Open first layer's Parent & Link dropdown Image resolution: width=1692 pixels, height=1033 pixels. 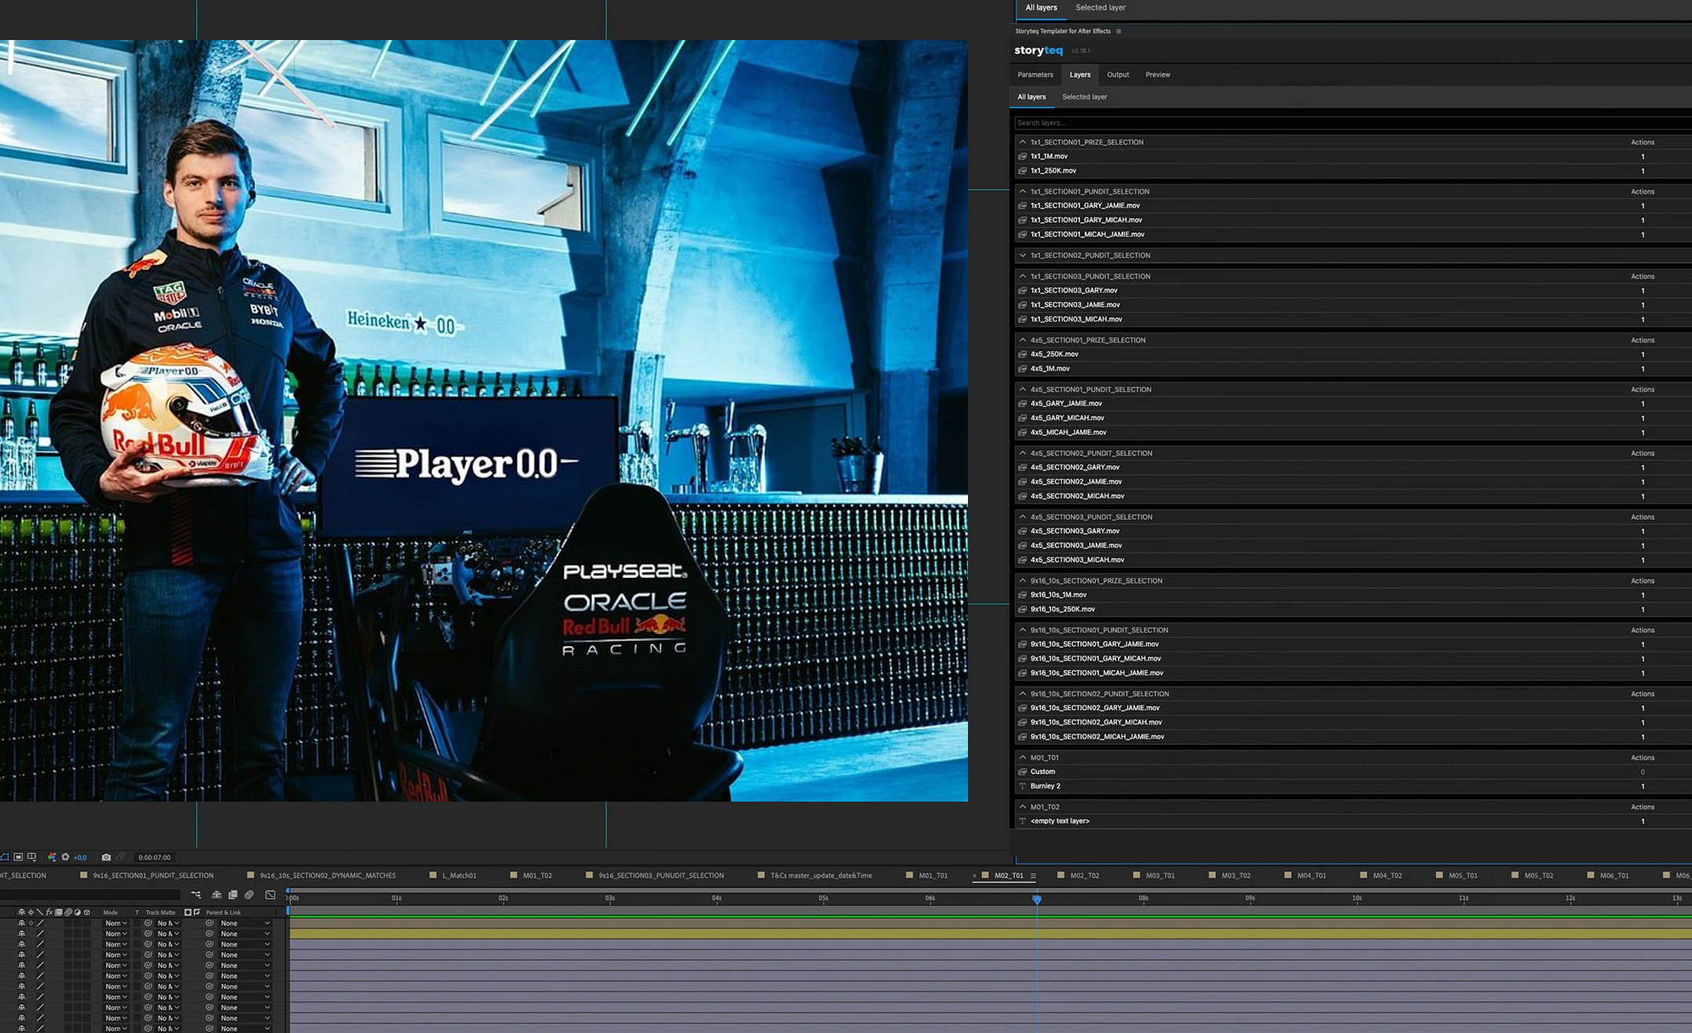pos(245,923)
